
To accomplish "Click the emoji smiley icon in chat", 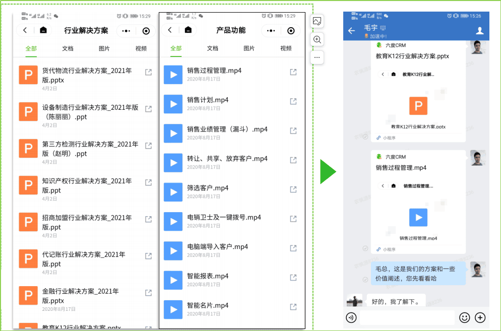I will (464, 317).
